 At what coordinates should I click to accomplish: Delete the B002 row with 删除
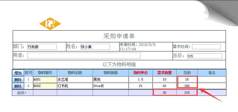pyautogui.click(x=18, y=86)
